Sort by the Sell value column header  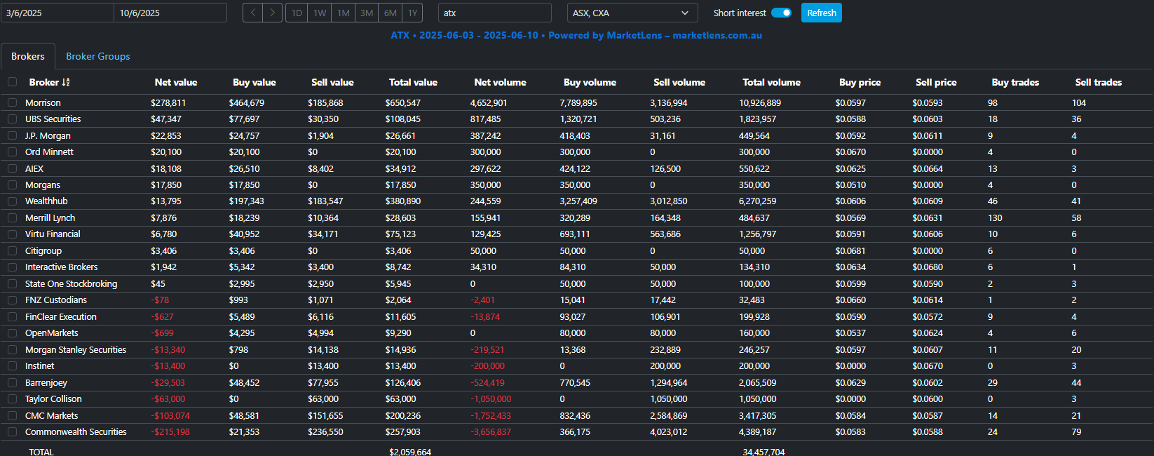point(332,82)
